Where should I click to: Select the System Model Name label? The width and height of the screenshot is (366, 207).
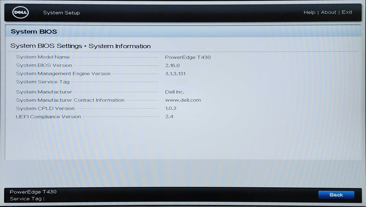tap(43, 57)
